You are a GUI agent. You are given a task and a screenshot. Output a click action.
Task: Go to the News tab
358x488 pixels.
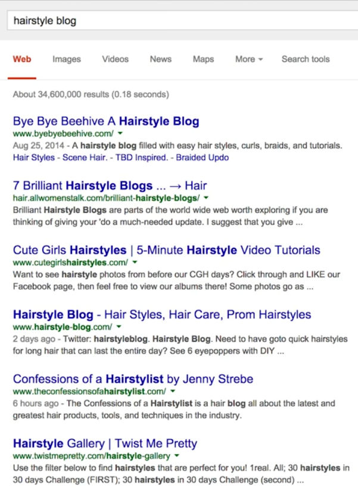(x=160, y=59)
